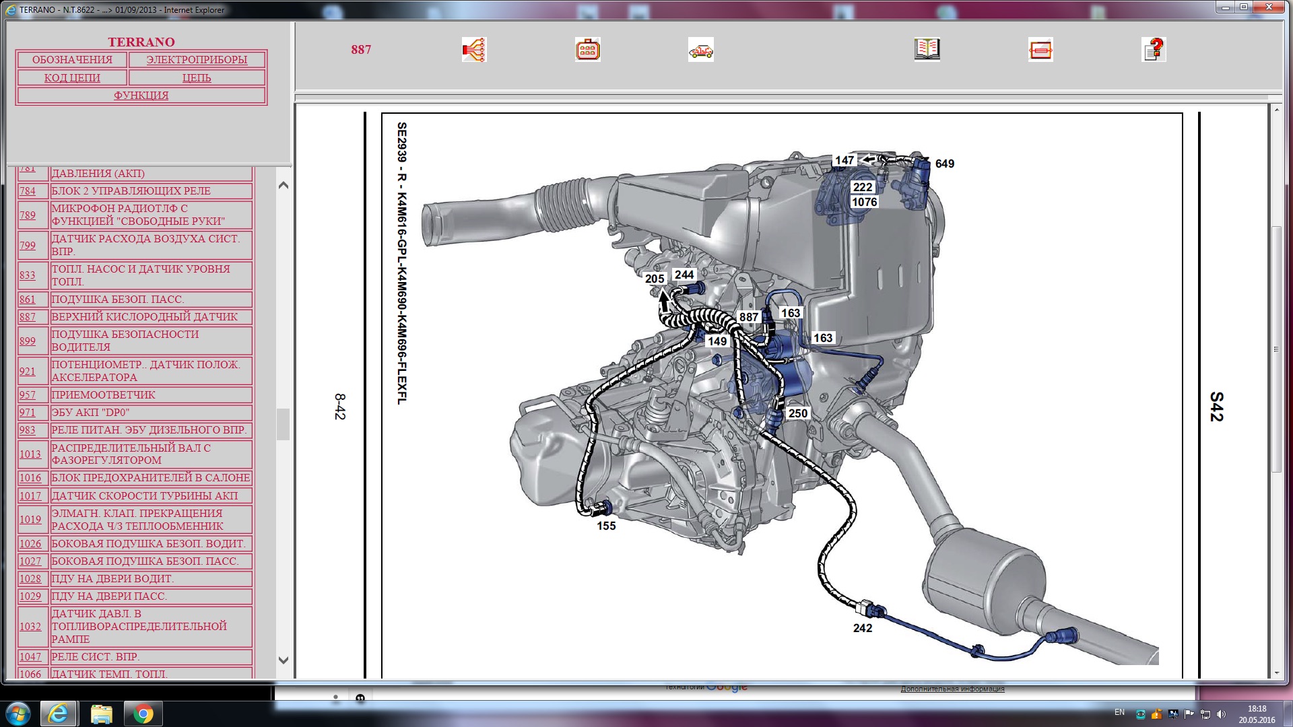Viewport: 1293px width, 727px height.
Task: Click the component list scrollbar thumb
Action: (284, 424)
